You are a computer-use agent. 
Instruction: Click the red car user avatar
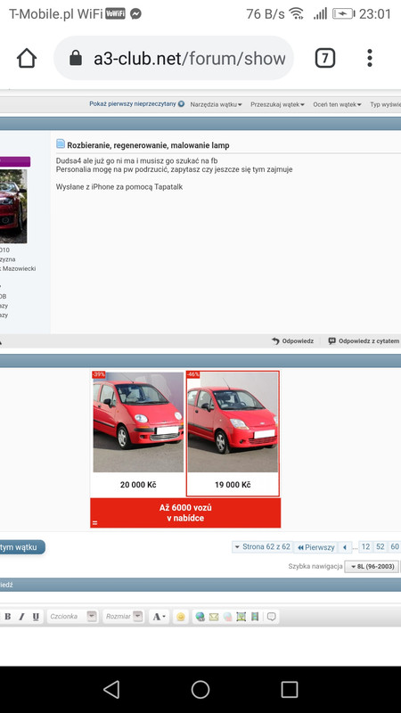pos(12,206)
